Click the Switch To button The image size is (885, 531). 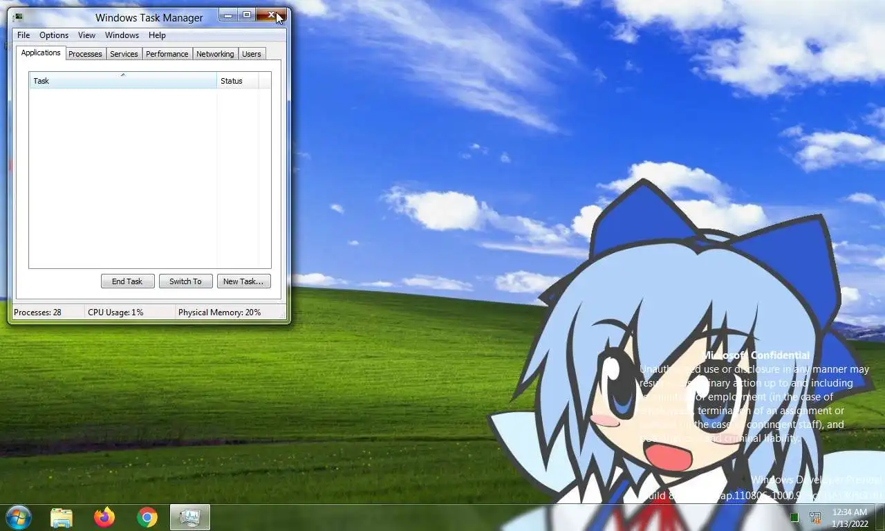point(185,281)
